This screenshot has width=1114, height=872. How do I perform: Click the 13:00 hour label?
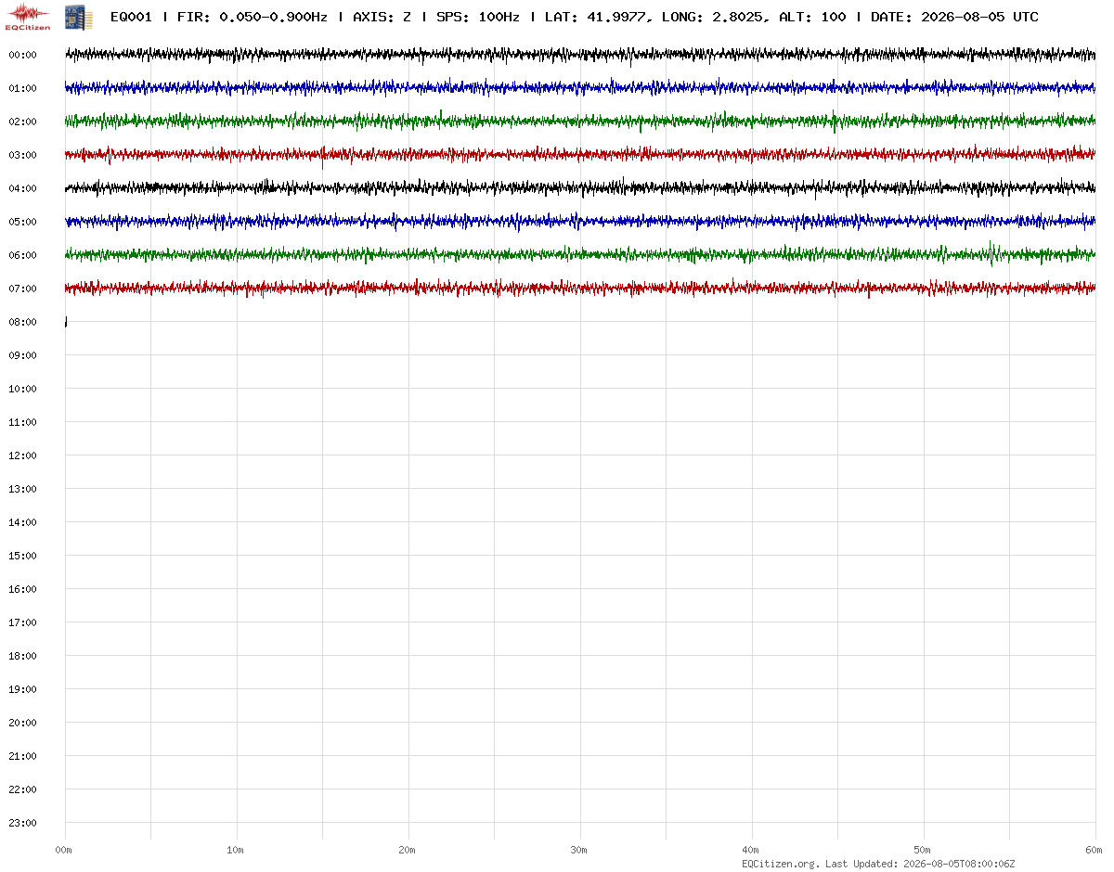(x=22, y=489)
